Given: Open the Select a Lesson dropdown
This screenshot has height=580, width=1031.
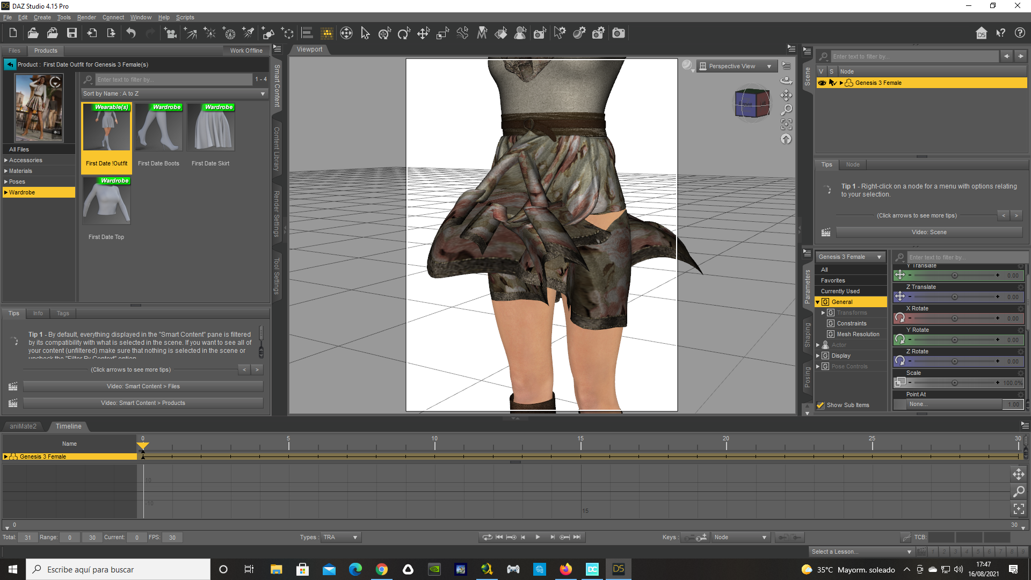Looking at the screenshot, I should tap(862, 552).
